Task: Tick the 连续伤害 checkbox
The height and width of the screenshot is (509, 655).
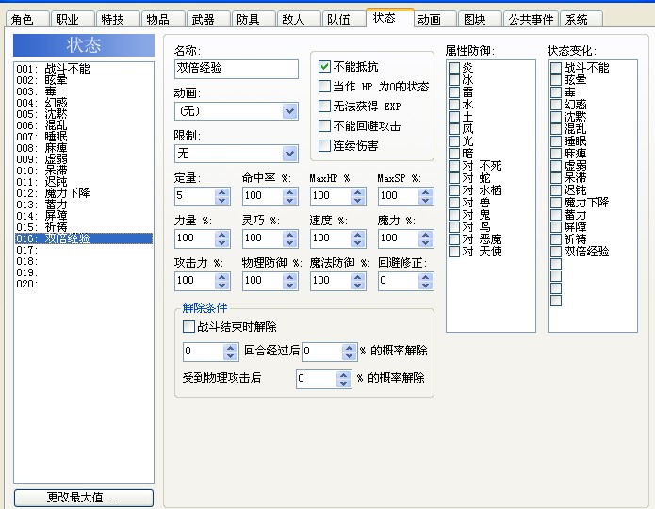Action: pyautogui.click(x=324, y=145)
